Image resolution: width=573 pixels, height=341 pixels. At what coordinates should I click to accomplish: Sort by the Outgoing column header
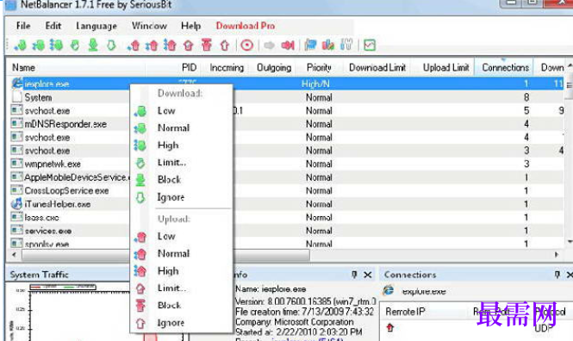point(274,67)
